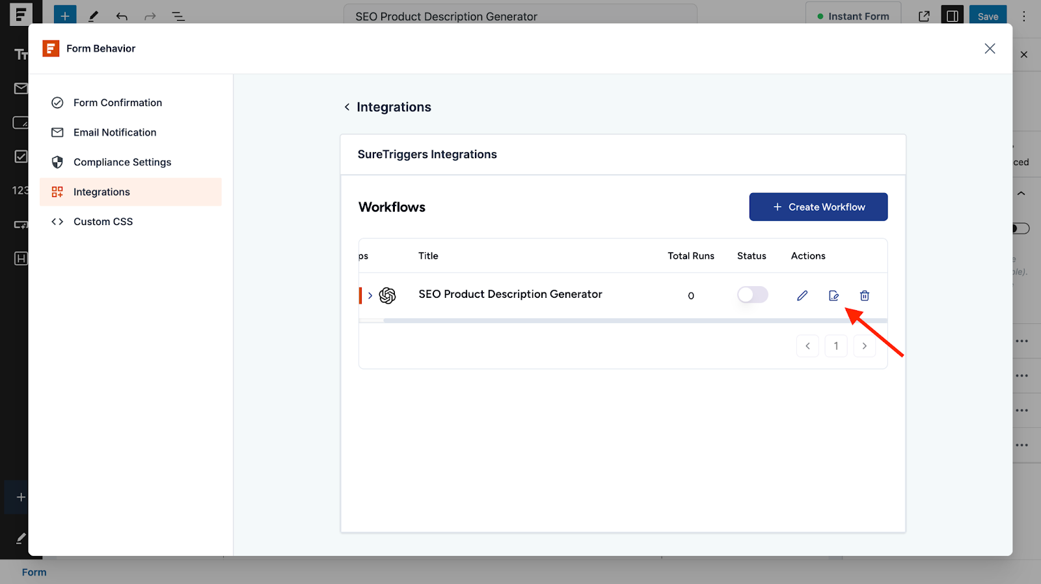Click the Form breadcrumb in status bar
This screenshot has width=1041, height=584.
point(34,572)
